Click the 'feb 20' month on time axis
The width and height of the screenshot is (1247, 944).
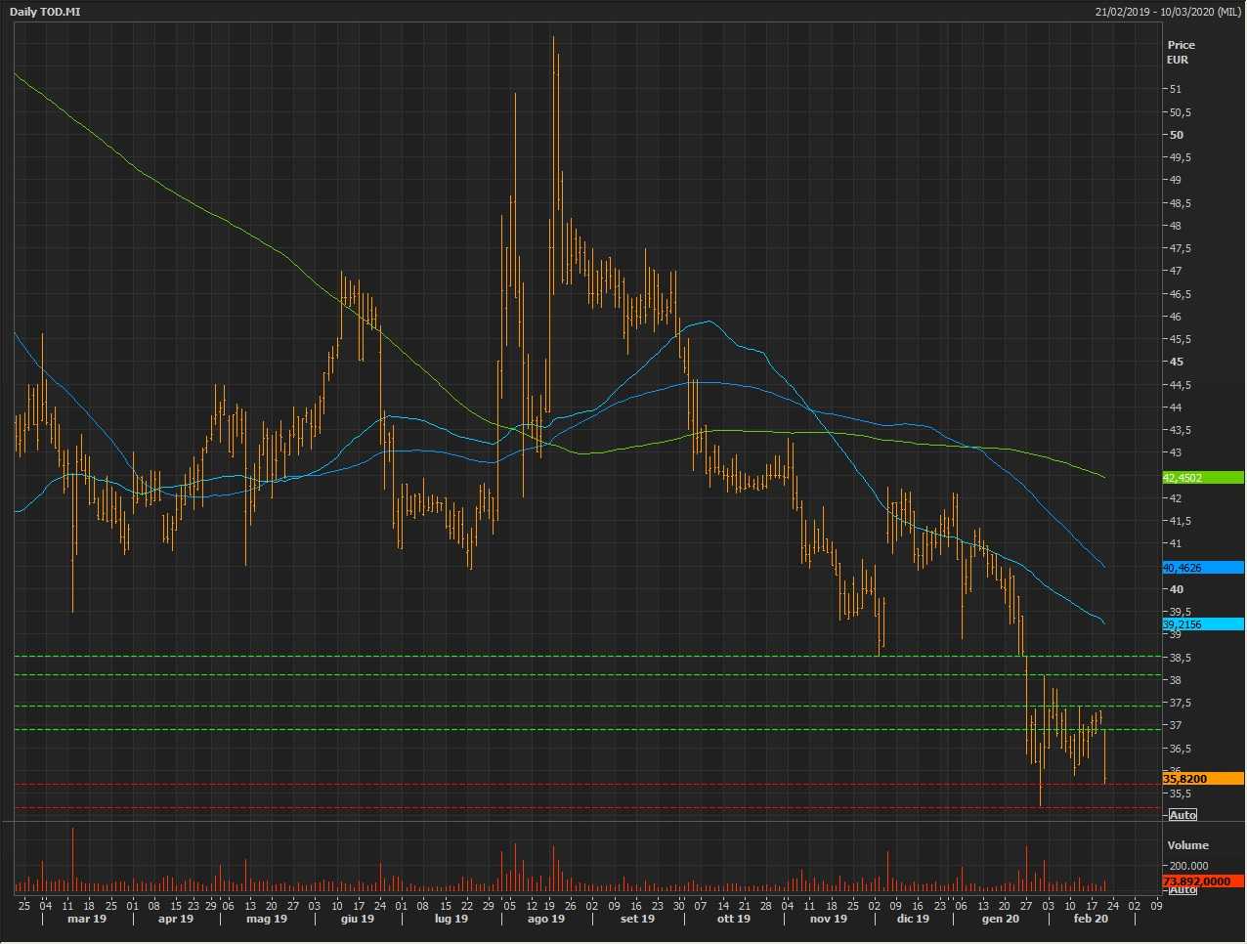click(1091, 920)
